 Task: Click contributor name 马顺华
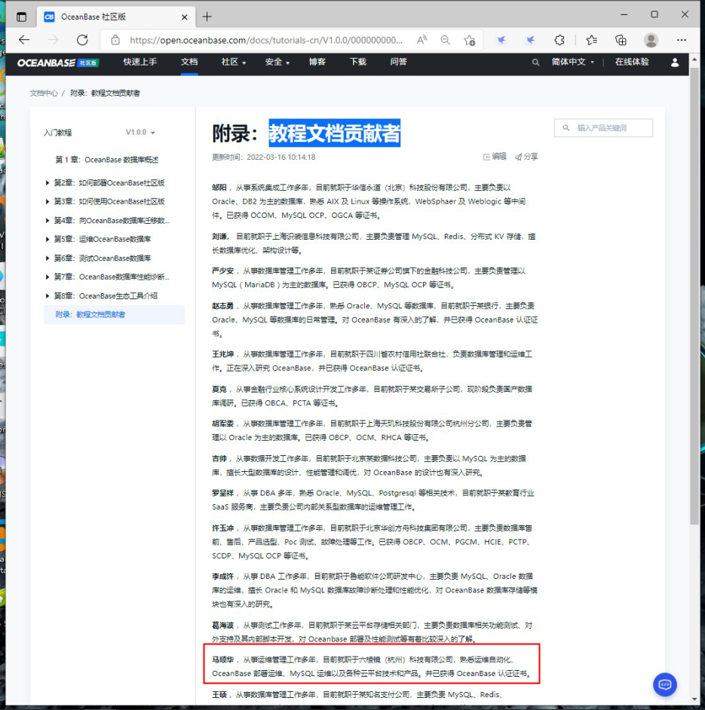(222, 660)
